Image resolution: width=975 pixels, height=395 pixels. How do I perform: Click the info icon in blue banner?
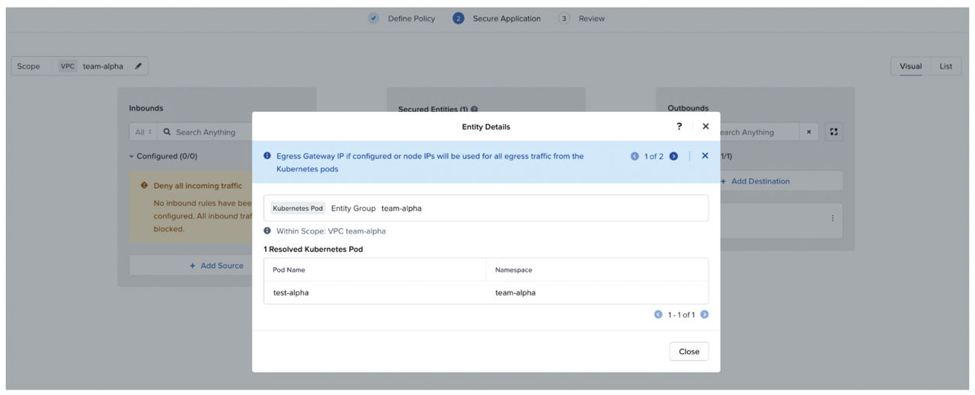coord(267,156)
